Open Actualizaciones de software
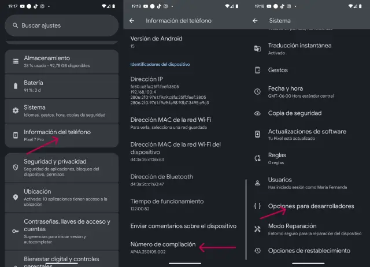The width and height of the screenshot is (370, 267). click(x=307, y=134)
